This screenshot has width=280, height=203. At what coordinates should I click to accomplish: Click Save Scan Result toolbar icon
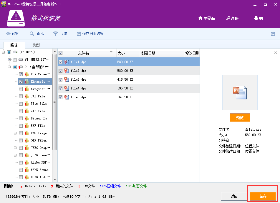[79, 34]
